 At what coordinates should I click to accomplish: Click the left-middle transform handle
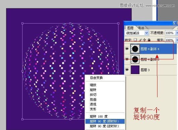(22, 71)
